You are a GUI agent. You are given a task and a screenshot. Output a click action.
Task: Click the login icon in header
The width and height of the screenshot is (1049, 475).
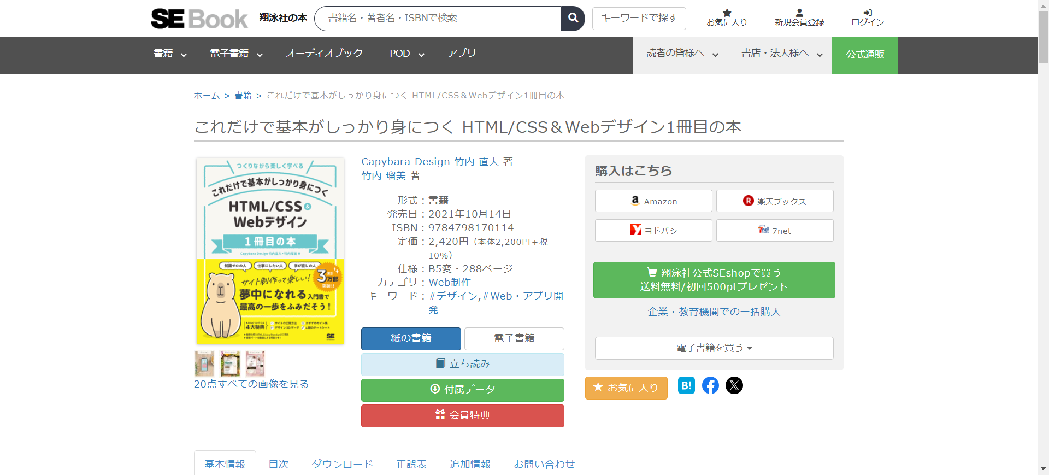pos(868,17)
